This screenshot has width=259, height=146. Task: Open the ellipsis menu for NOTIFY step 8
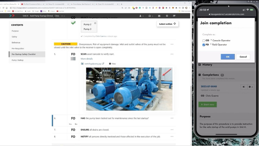click(172, 137)
